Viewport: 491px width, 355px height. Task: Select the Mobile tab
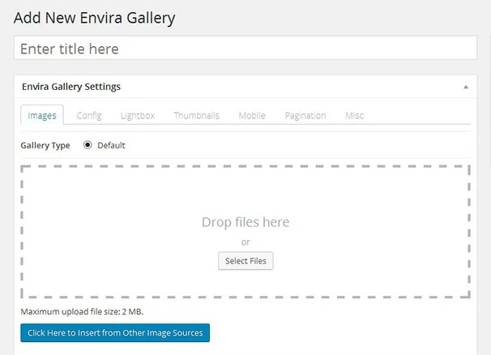[252, 116]
